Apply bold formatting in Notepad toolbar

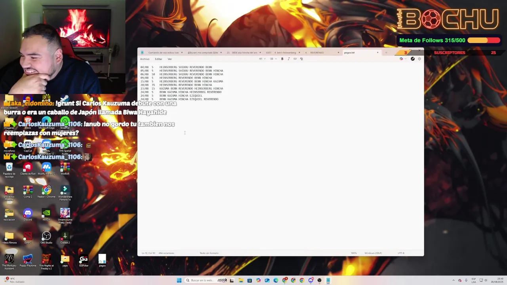point(282,59)
